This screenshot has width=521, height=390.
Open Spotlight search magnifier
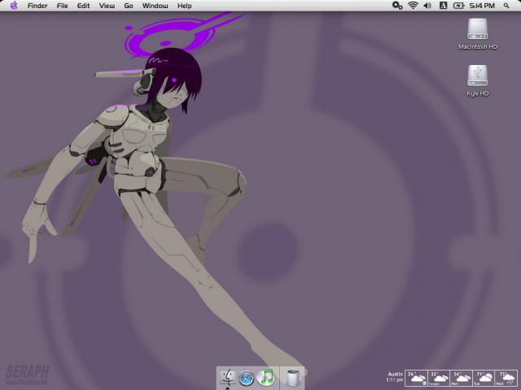(506, 6)
